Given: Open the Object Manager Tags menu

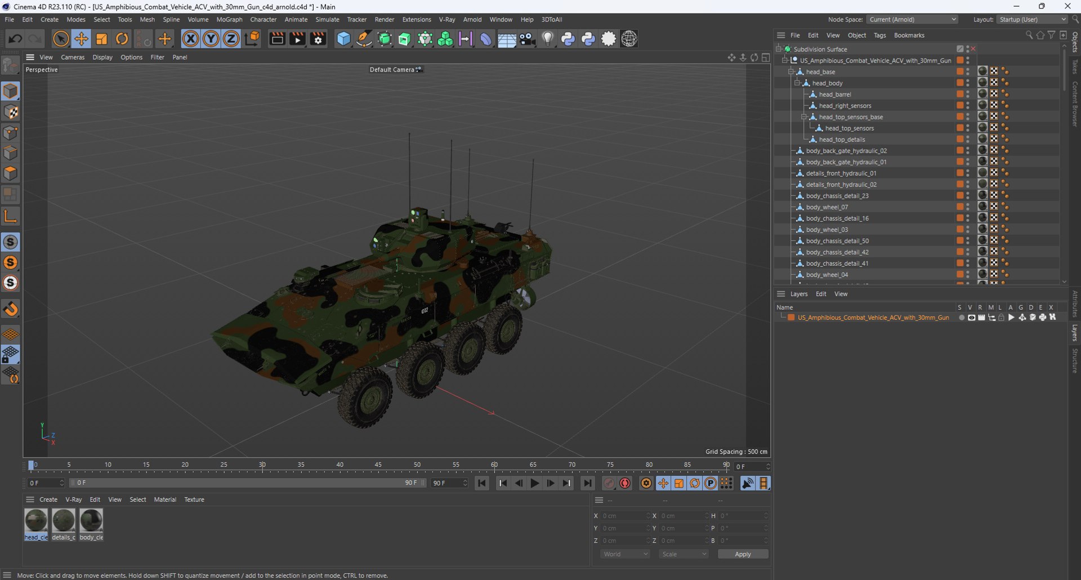Looking at the screenshot, I should tap(879, 35).
